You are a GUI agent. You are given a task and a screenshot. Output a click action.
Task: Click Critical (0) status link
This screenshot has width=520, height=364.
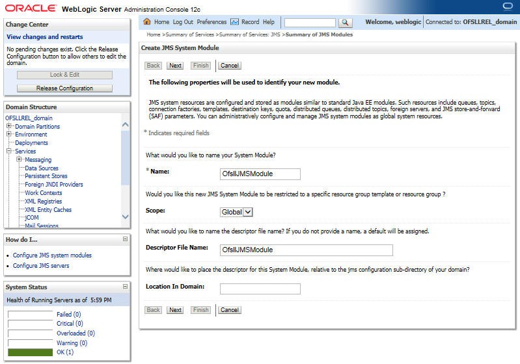(70, 324)
